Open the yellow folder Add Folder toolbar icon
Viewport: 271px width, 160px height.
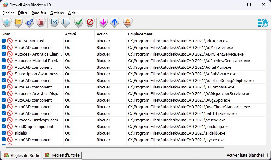coord(18,22)
